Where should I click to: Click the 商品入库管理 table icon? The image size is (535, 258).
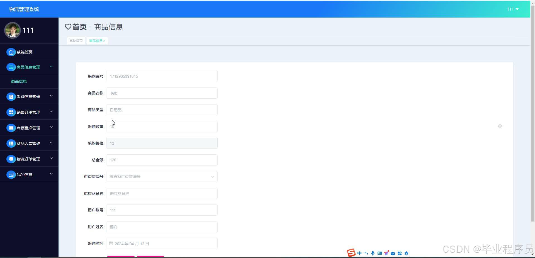tap(11, 143)
